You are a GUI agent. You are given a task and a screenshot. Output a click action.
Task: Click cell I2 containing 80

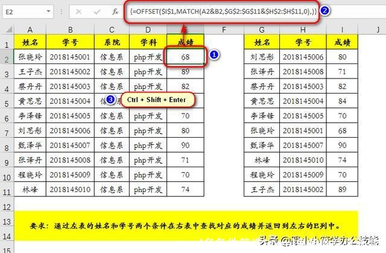342,57
